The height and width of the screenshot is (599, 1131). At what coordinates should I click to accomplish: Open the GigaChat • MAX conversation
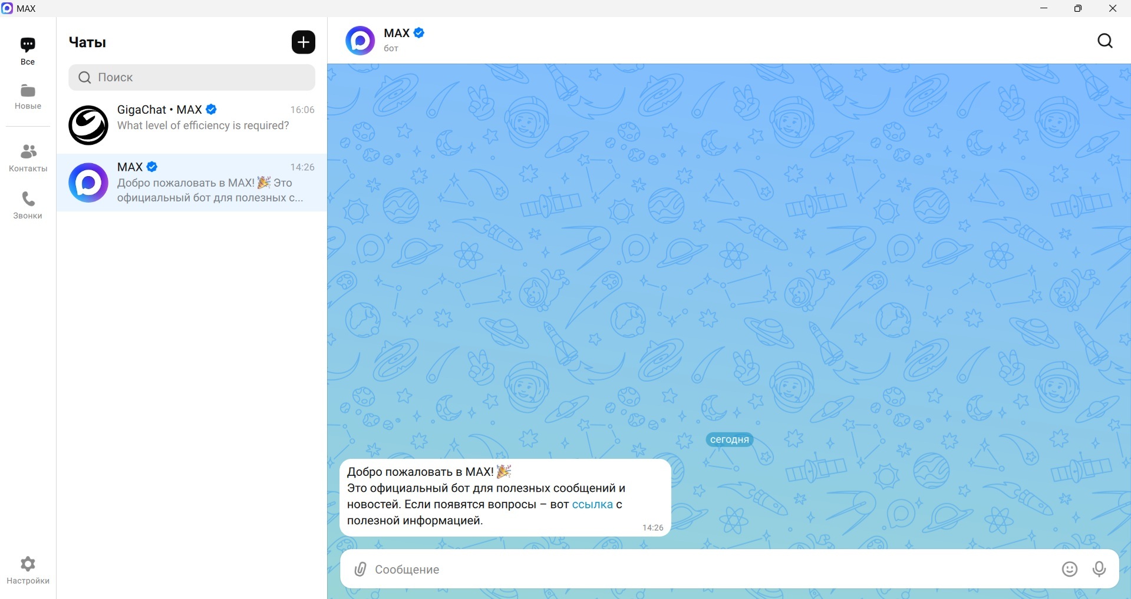(x=192, y=125)
